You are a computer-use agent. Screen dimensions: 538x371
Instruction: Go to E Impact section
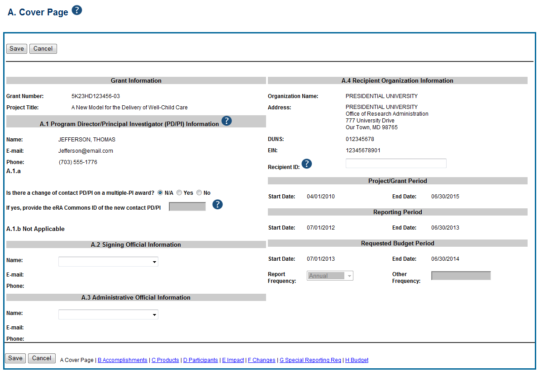coord(233,360)
